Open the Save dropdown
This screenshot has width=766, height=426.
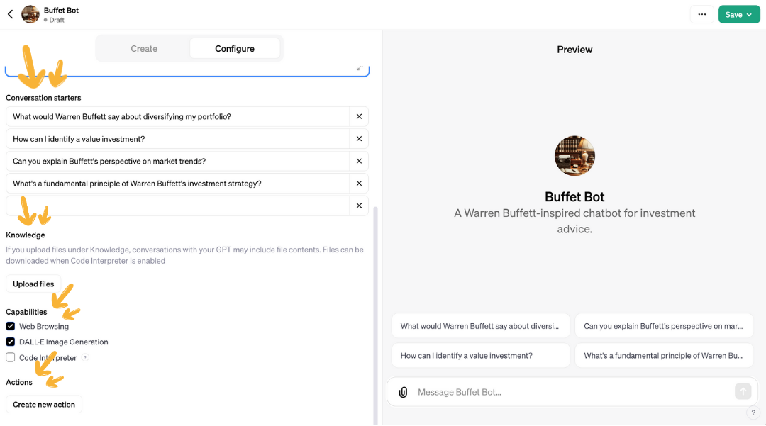pos(738,15)
